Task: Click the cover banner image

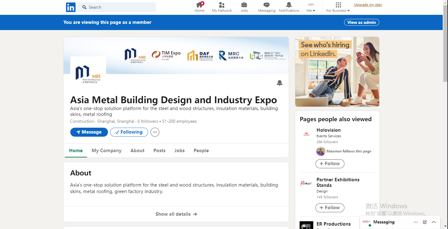Action: [x=176, y=55]
